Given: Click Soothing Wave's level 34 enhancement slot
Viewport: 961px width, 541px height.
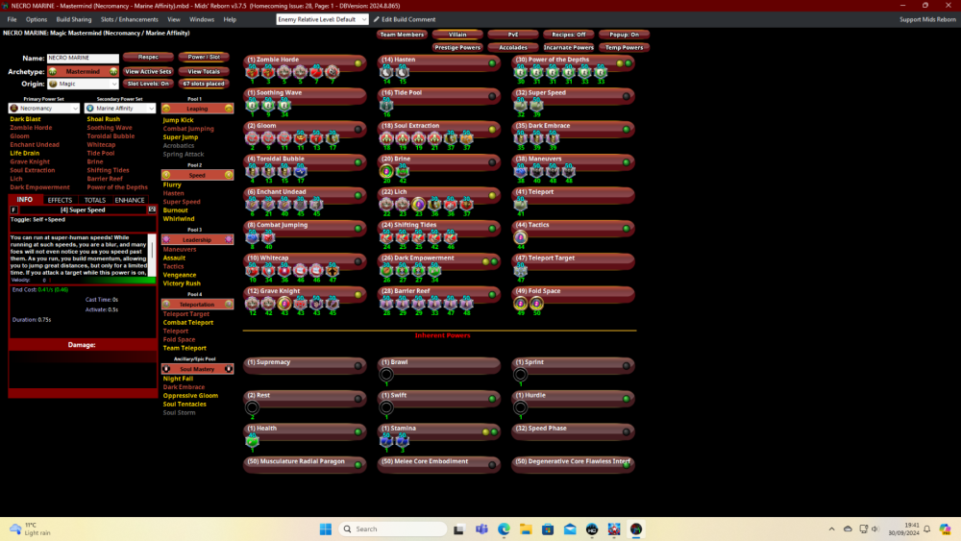Looking at the screenshot, I should point(283,106).
